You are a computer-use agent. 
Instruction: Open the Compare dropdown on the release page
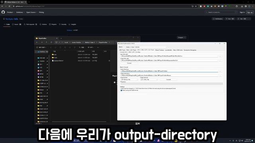click(x=181, y=37)
